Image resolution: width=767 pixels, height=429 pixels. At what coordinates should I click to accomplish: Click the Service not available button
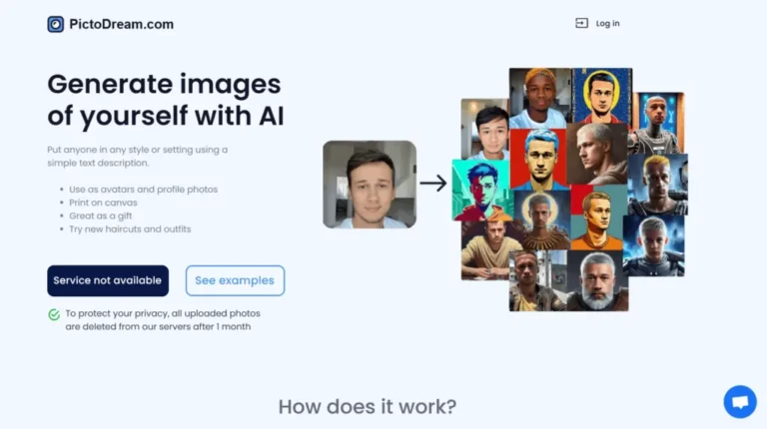point(108,280)
